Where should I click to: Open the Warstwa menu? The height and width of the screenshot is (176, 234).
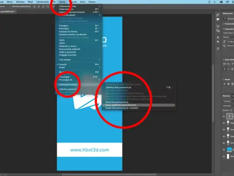point(20,2)
